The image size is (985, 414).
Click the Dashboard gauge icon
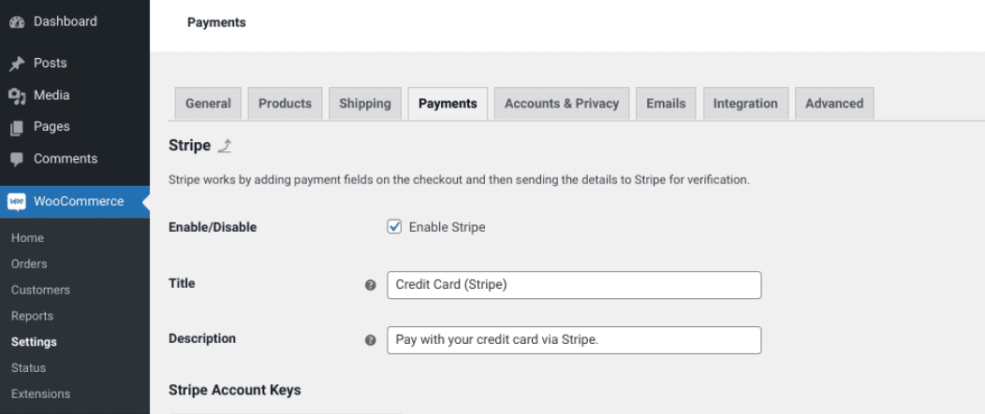click(x=17, y=21)
